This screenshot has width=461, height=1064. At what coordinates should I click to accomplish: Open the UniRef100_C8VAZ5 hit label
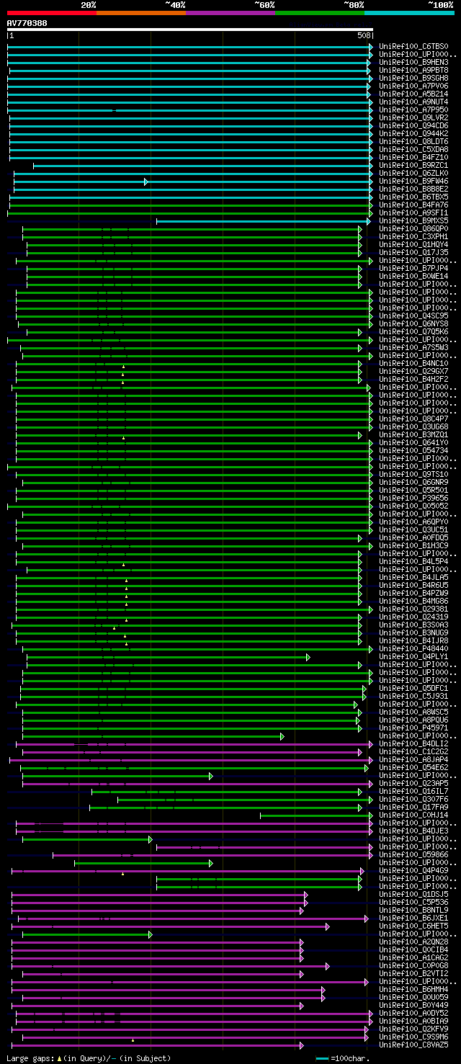[413, 1045]
